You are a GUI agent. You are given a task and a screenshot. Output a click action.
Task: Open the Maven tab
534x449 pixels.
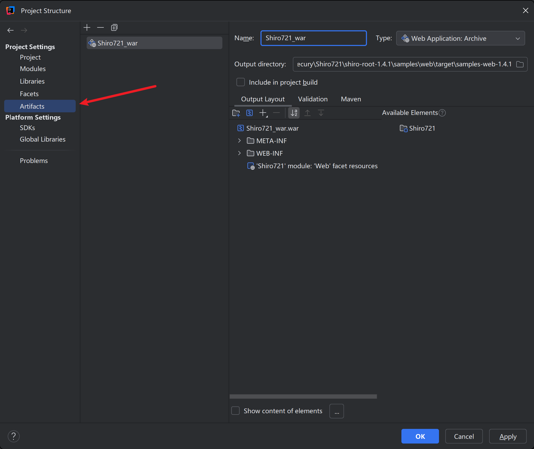point(351,99)
